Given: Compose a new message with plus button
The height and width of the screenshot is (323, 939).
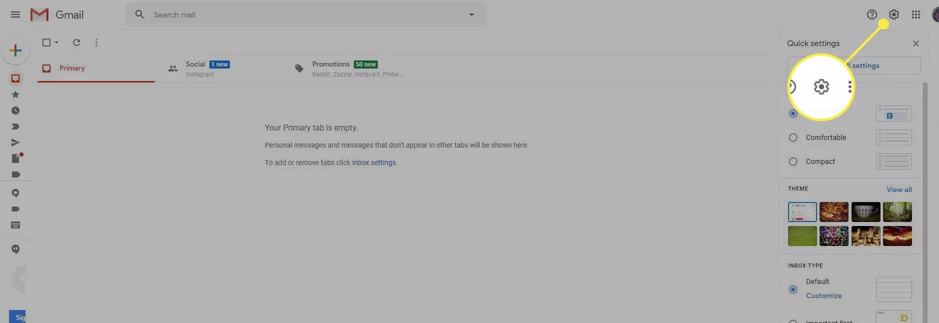Looking at the screenshot, I should point(16,51).
